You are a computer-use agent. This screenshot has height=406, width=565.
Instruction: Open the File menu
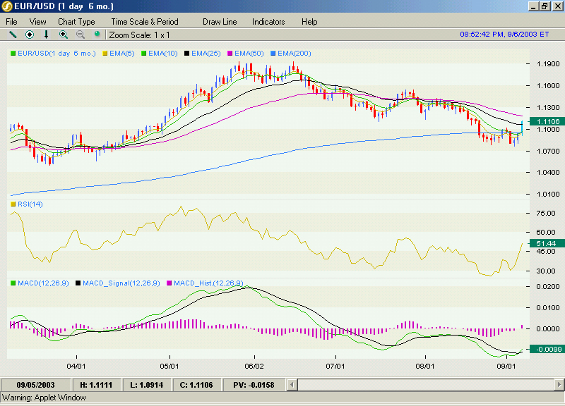point(11,22)
